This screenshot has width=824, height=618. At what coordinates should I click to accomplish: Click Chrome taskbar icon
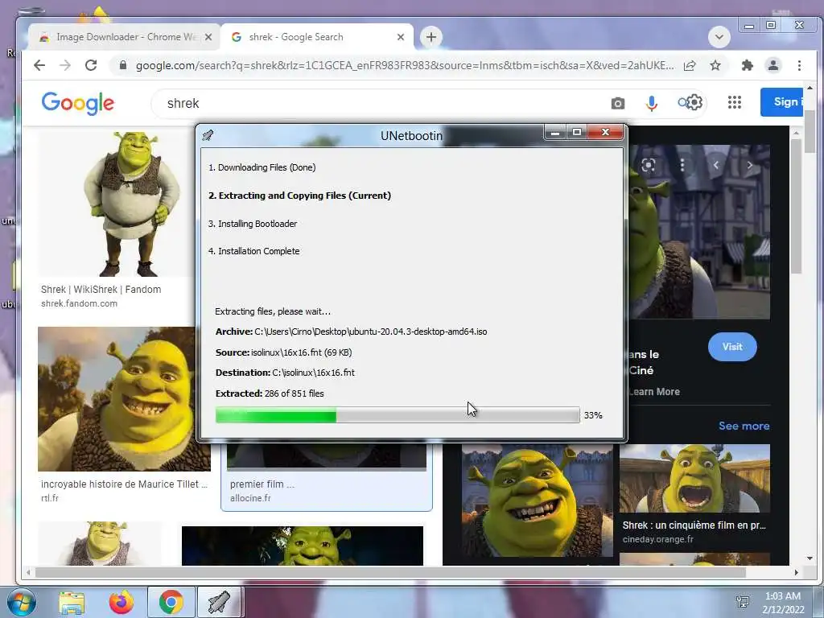(171, 602)
